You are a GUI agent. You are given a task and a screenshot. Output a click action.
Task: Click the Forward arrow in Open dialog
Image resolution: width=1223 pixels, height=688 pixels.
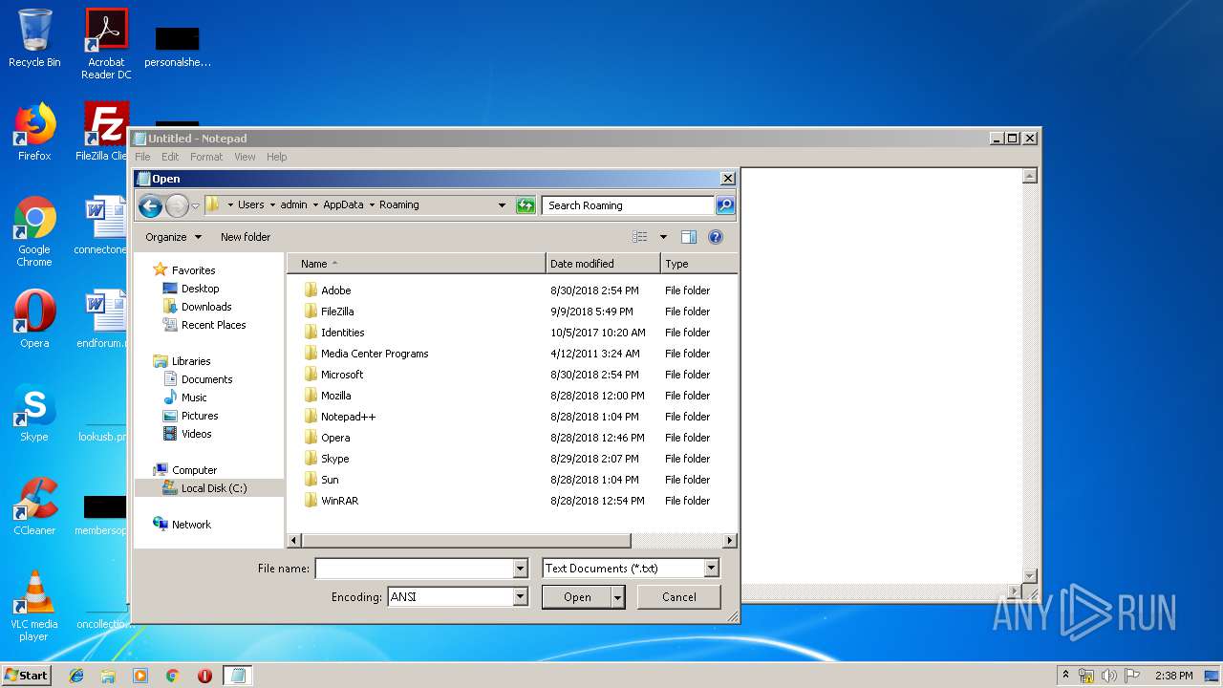click(x=177, y=205)
